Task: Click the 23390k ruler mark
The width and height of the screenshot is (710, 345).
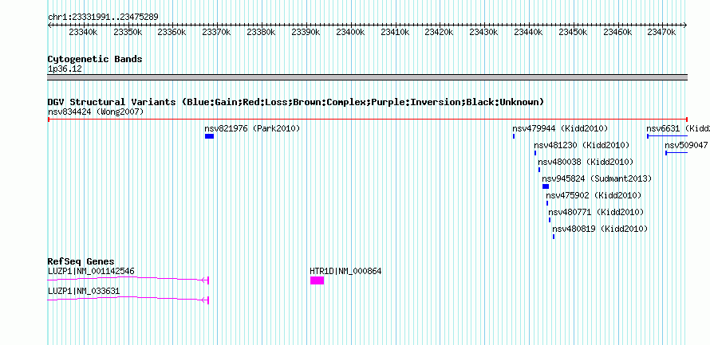Action: [306, 32]
